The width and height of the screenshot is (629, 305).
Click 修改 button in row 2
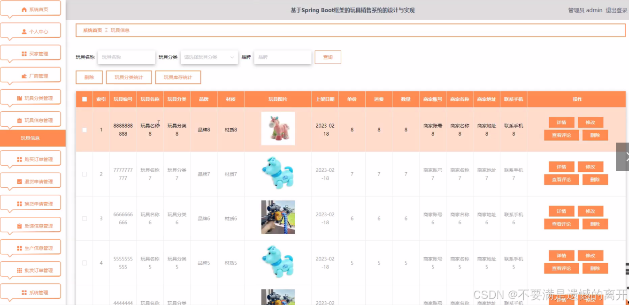(x=591, y=167)
